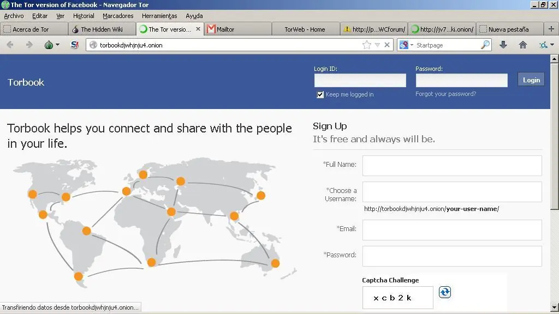Switch to The Hidden Wiki tab
The height and width of the screenshot is (314, 559).
[102, 29]
